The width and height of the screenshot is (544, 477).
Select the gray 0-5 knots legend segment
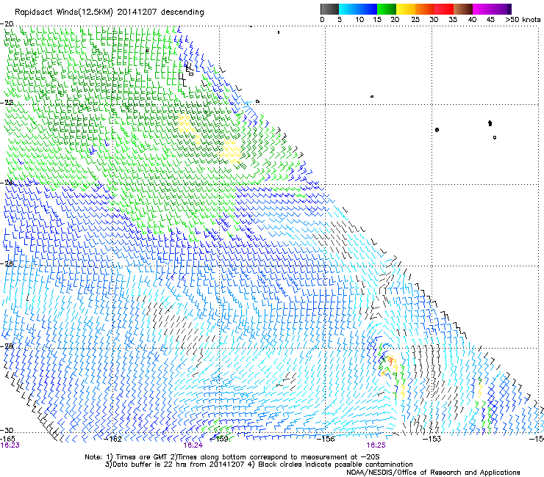tap(329, 9)
